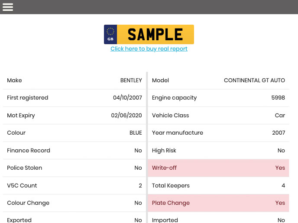
Task: Select the First registered date 04/10/2007
Action: click(x=127, y=98)
